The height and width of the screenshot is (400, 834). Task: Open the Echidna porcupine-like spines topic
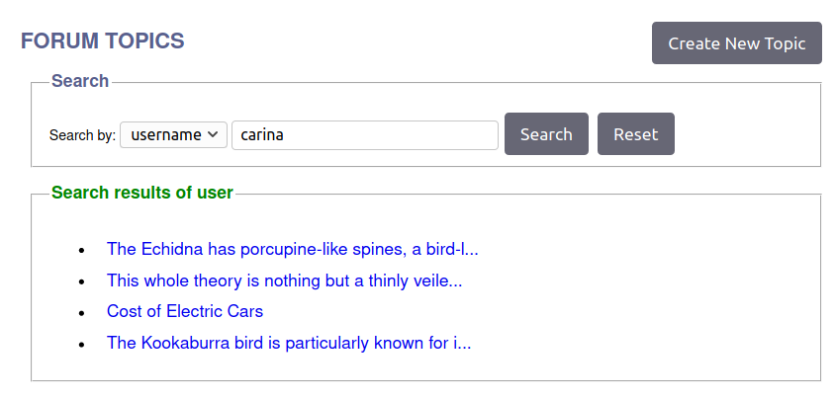(293, 249)
